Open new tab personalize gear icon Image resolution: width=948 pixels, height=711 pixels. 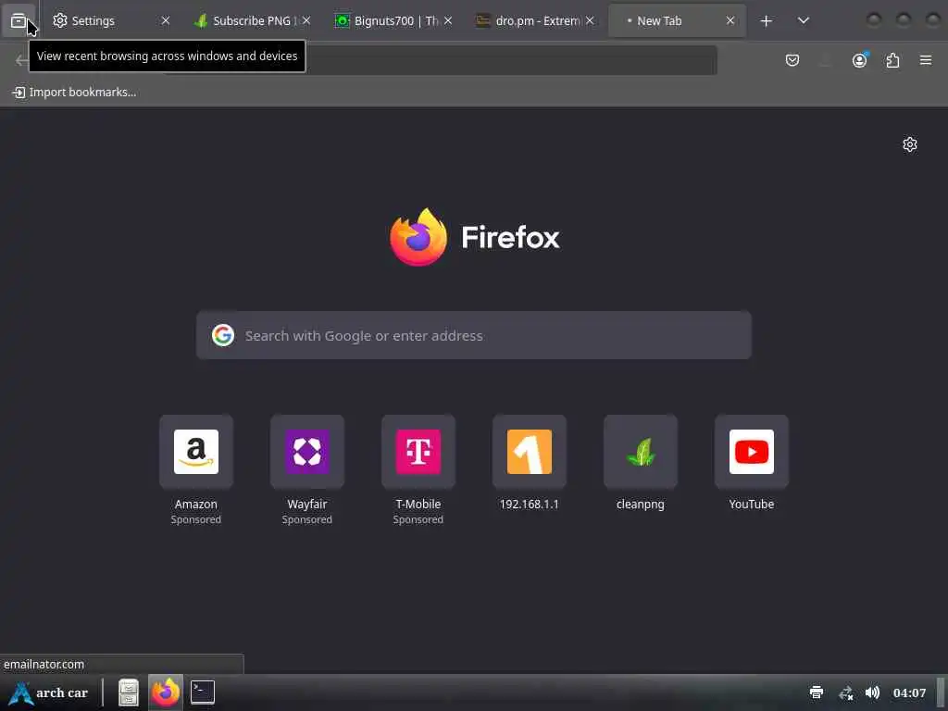910,144
